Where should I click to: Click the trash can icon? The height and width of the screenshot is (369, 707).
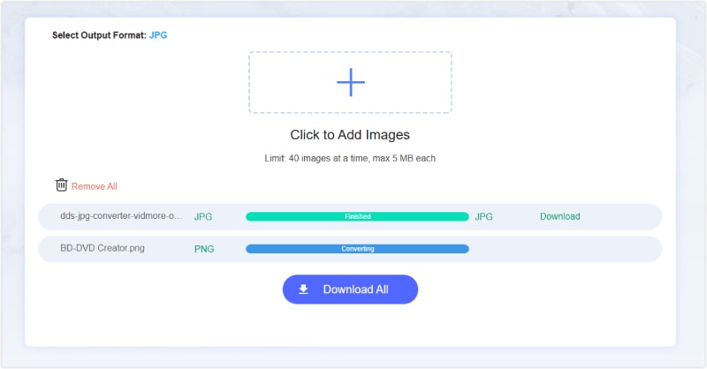[x=61, y=185]
